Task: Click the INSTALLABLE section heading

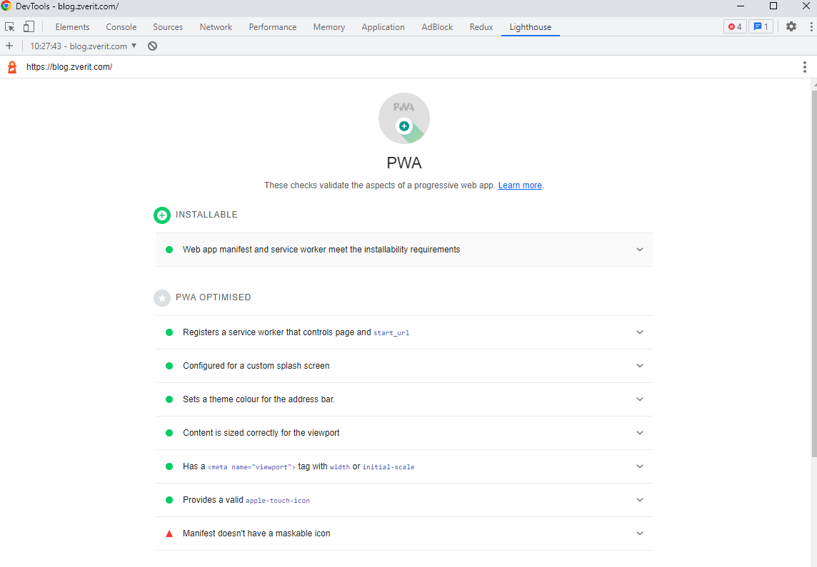Action: [206, 214]
